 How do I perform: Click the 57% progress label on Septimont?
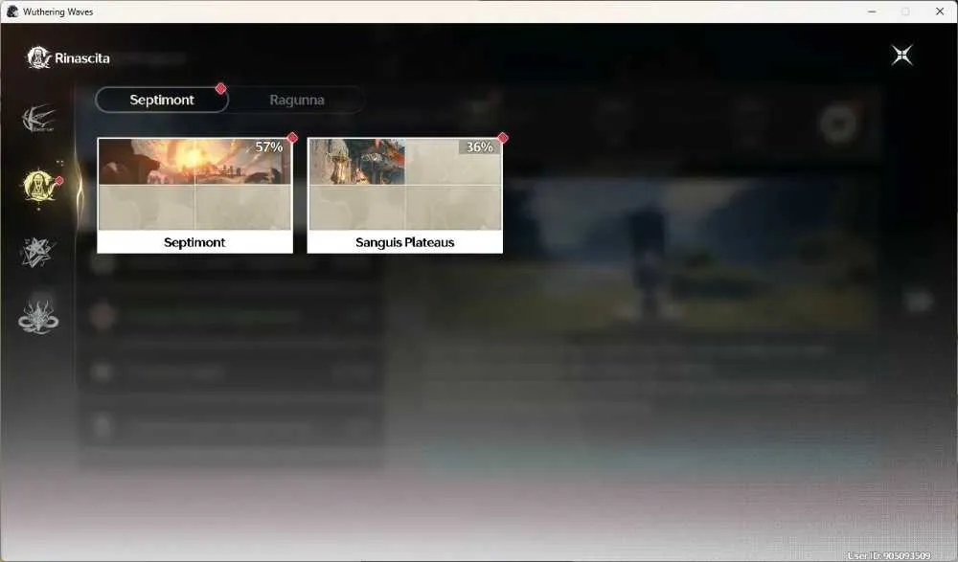coord(269,146)
